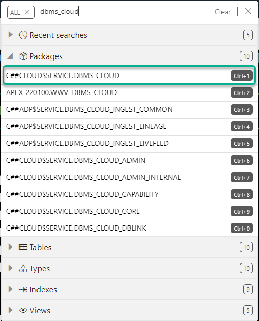The width and height of the screenshot is (259, 321).
Task: Clear the search text
Action: (223, 12)
